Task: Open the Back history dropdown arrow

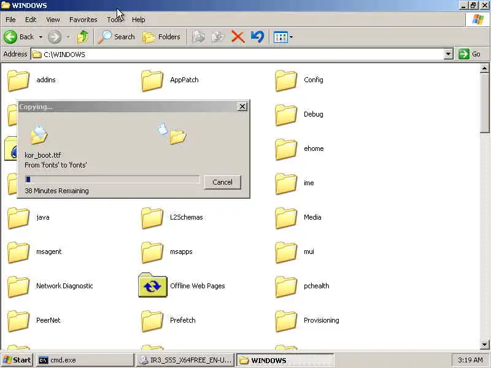Action: [x=41, y=37]
